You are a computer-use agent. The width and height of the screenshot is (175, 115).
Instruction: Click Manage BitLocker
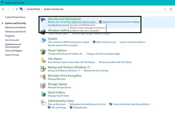(x=57, y=79)
